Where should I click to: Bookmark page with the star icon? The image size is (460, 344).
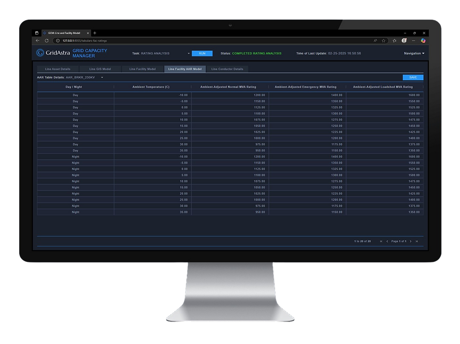pos(383,41)
